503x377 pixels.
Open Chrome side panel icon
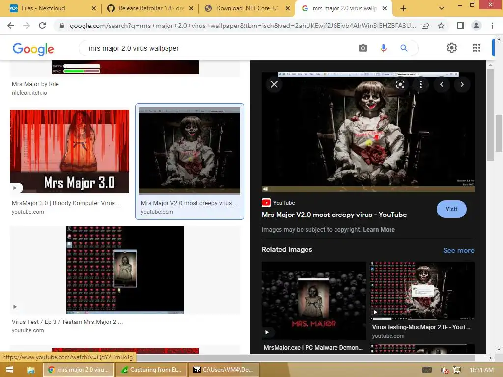[460, 26]
